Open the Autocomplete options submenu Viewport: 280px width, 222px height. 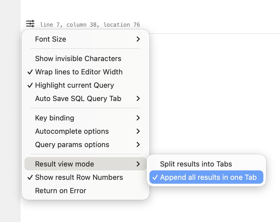click(x=85, y=131)
